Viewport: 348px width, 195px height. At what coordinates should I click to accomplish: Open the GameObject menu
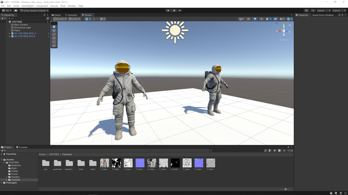(x=28, y=6)
